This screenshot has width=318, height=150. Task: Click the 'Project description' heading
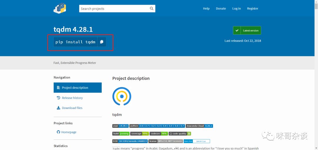(x=131, y=78)
